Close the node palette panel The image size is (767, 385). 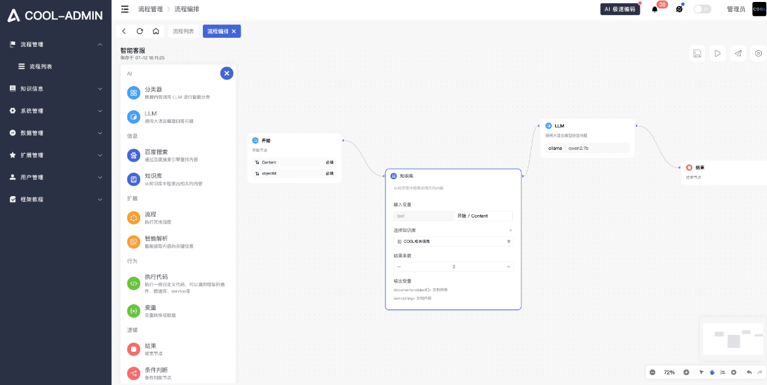(226, 73)
